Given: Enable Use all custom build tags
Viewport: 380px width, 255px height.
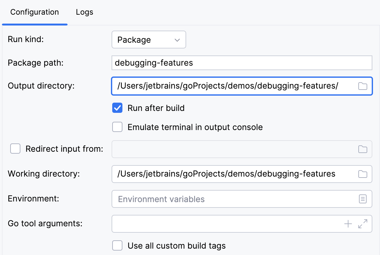Looking at the screenshot, I should point(117,245).
